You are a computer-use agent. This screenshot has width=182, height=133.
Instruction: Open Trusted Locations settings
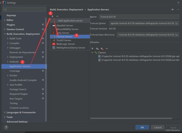pyautogui.click(x=19, y=108)
